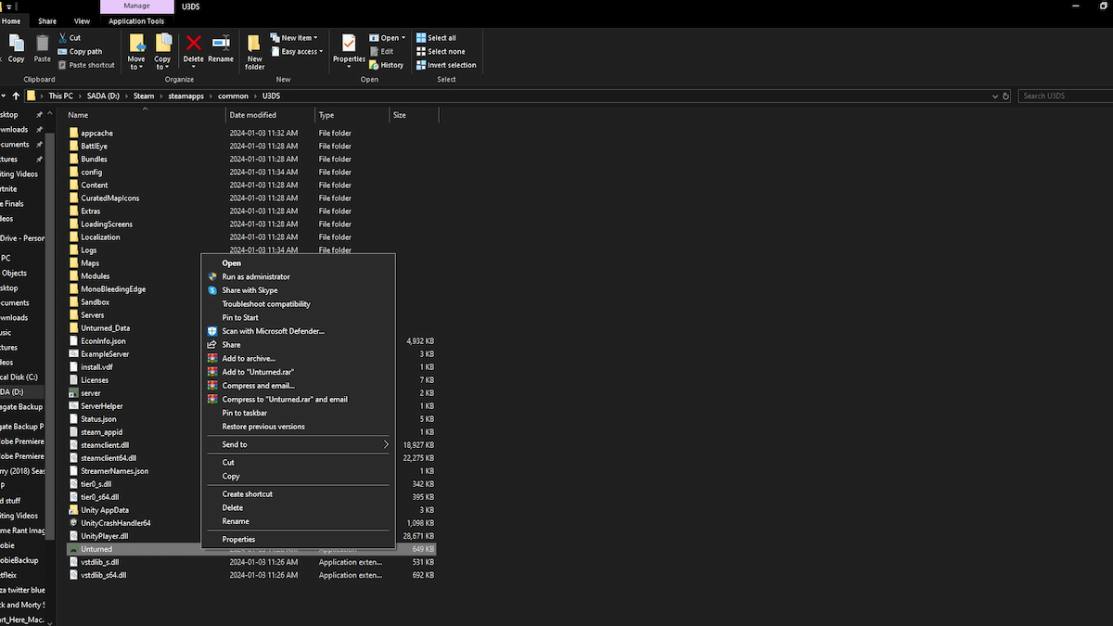This screenshot has width=1113, height=626.
Task: Click Invert selection in the ribbon
Action: pyautogui.click(x=446, y=65)
